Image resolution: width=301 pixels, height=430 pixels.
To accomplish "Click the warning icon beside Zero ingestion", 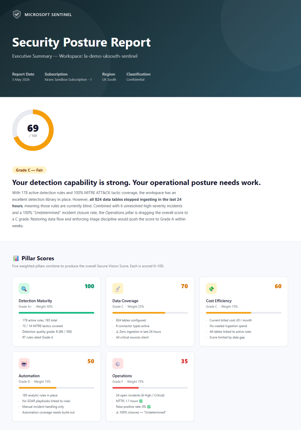I will 117,332.
